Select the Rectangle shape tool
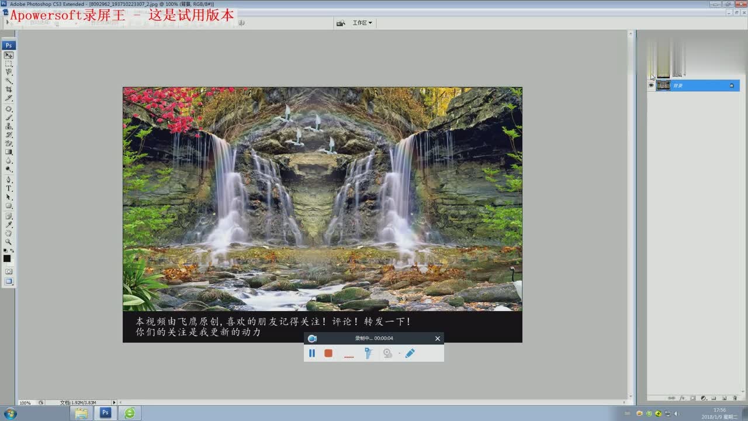Viewport: 748px width, 421px height. tap(9, 206)
